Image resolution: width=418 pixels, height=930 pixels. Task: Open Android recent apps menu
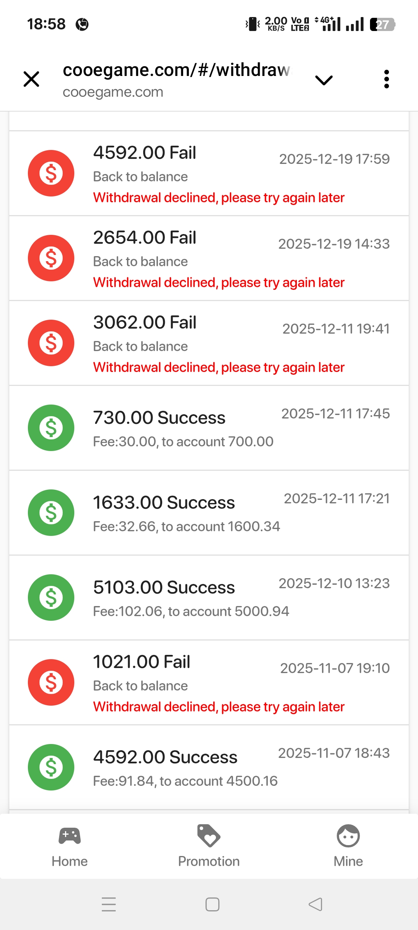point(109,904)
